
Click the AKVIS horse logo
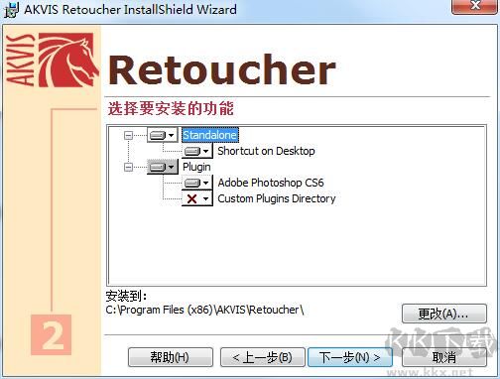pos(68,60)
